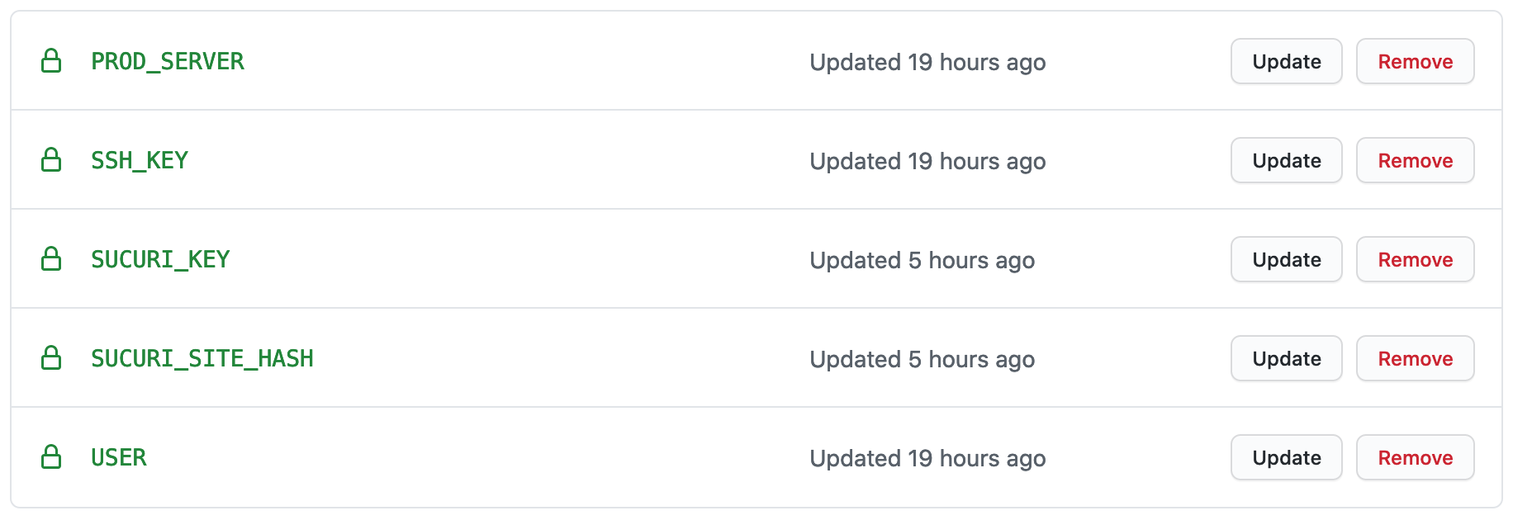
Task: Click the lock icon beside PROD_SERVER
Action: tap(51, 61)
